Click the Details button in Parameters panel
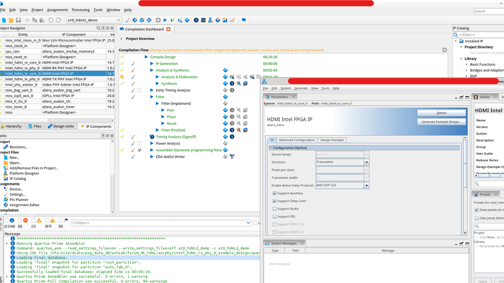This screenshot has width=504, height=283. [441, 113]
